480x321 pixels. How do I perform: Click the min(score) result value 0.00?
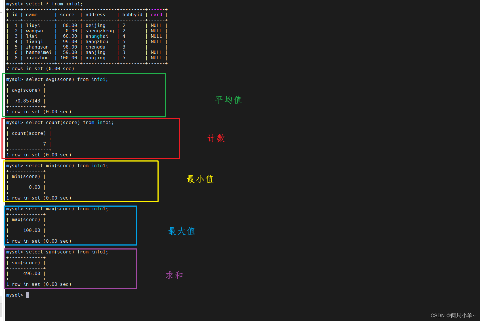tap(34, 187)
